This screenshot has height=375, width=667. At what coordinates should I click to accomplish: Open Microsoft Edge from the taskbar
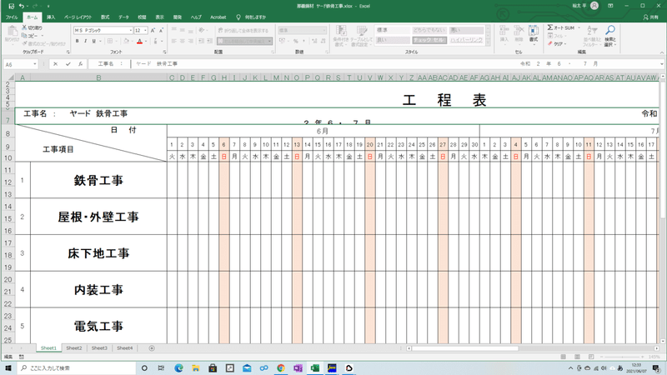pos(178,367)
